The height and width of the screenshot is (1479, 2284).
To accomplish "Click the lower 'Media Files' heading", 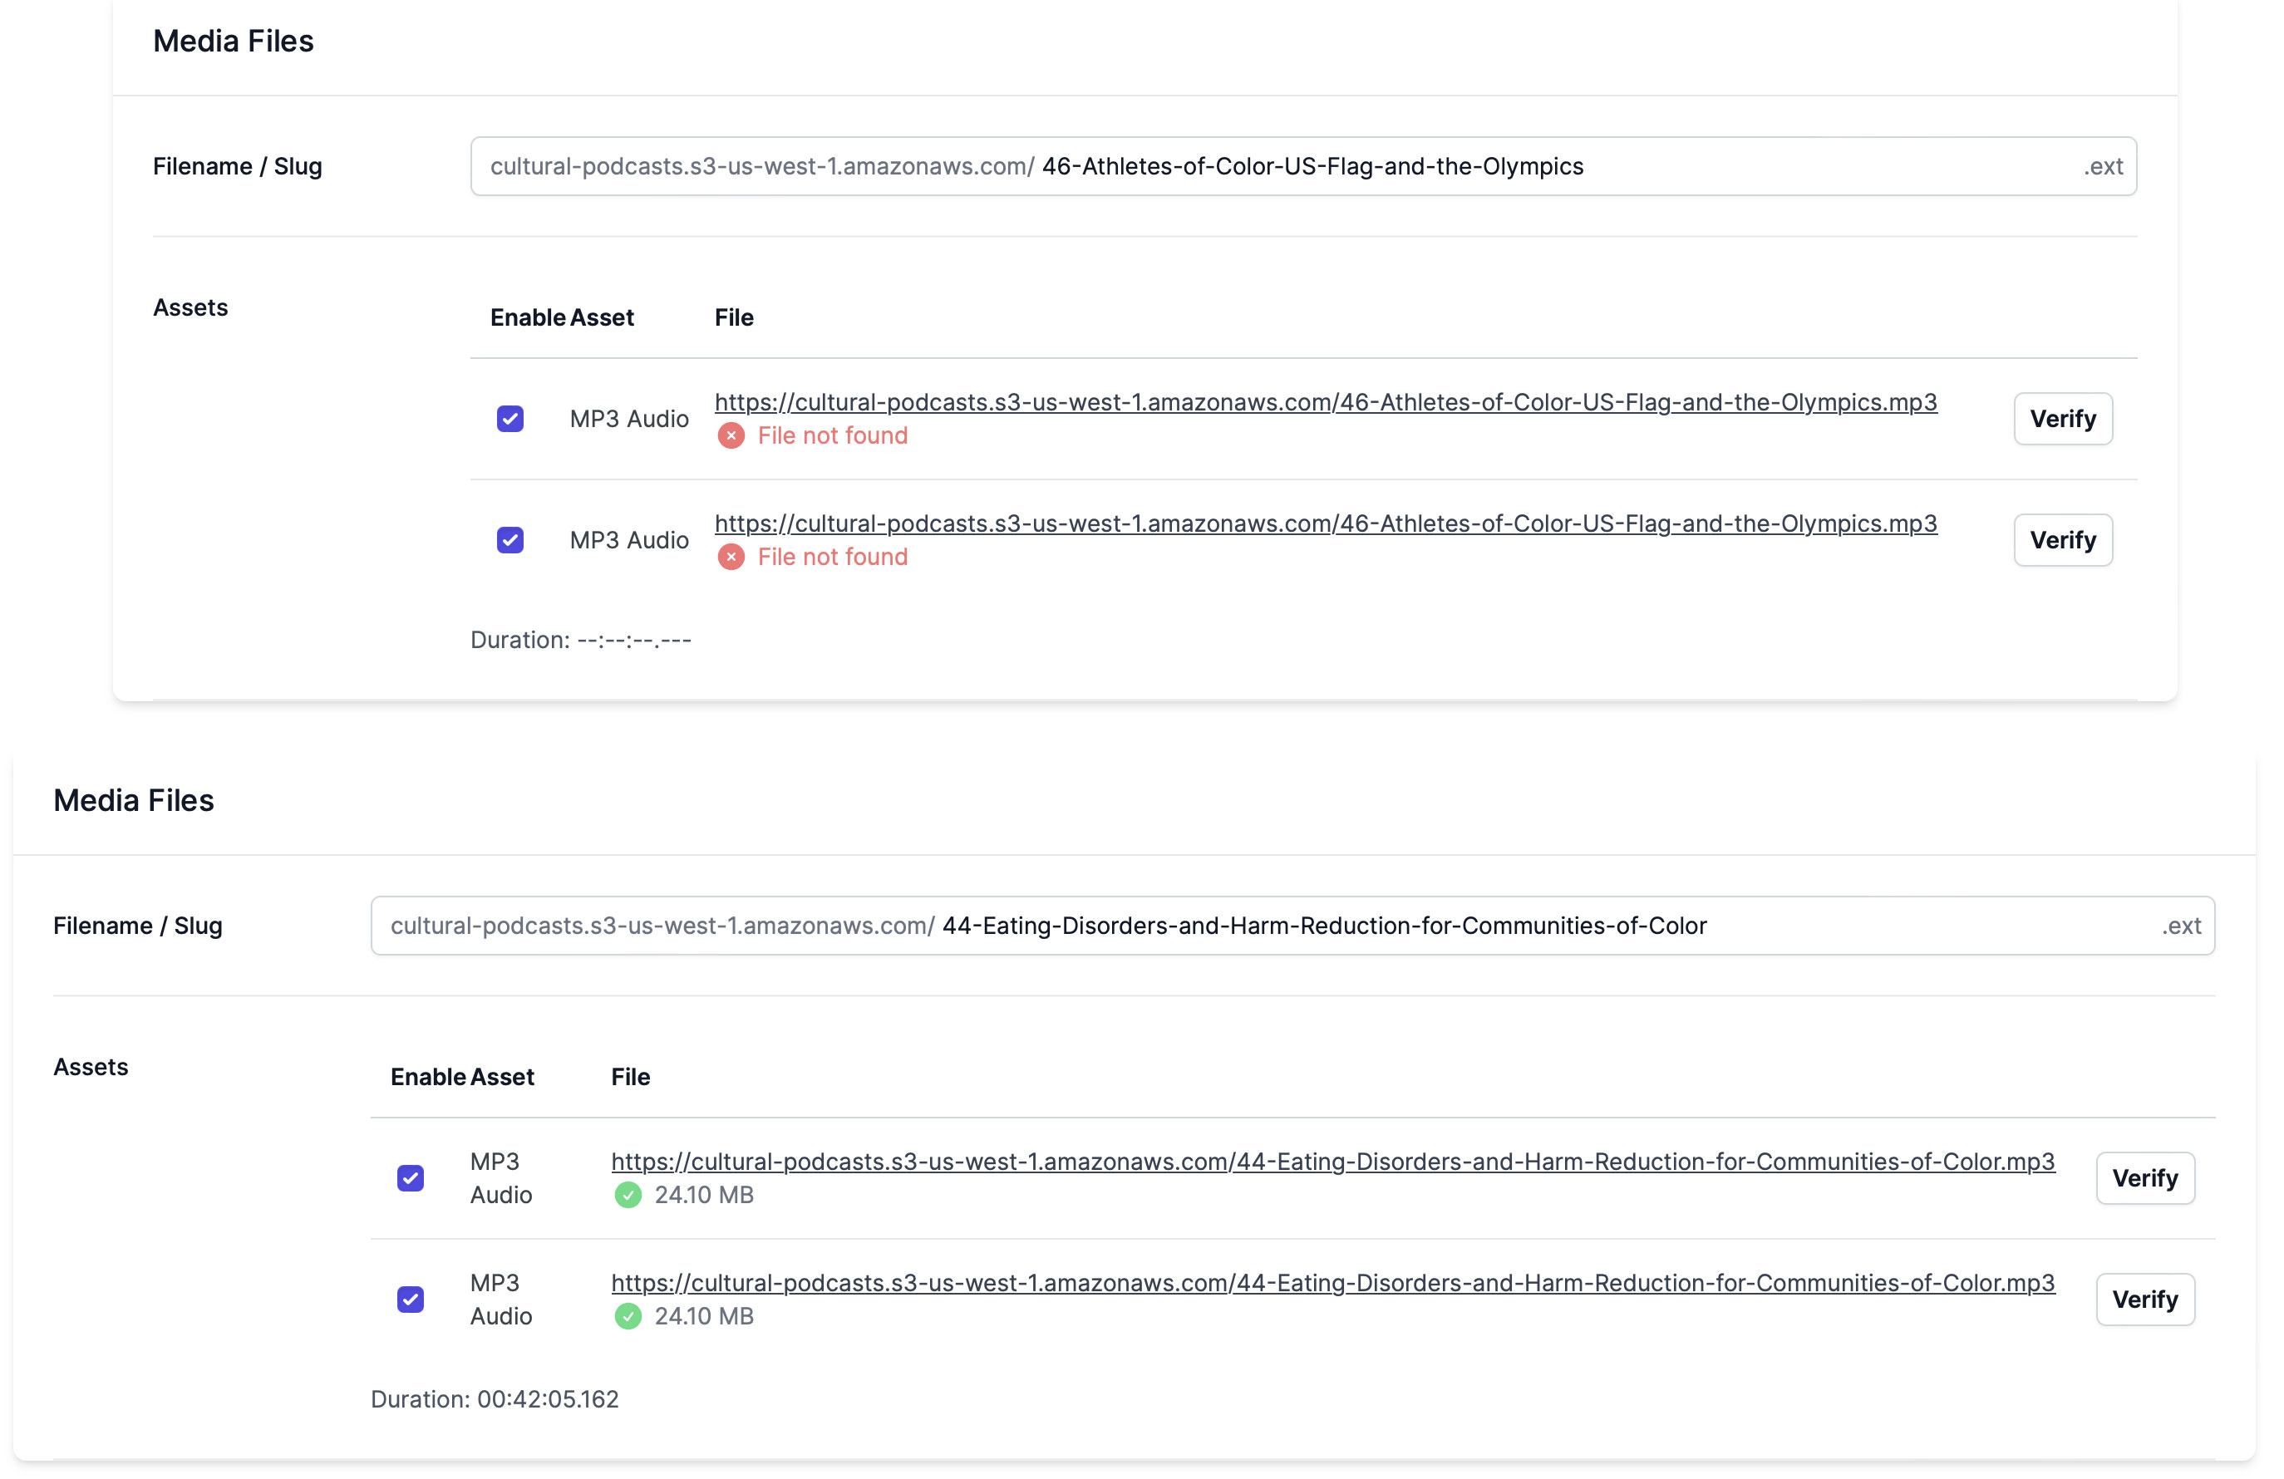I will click(133, 800).
